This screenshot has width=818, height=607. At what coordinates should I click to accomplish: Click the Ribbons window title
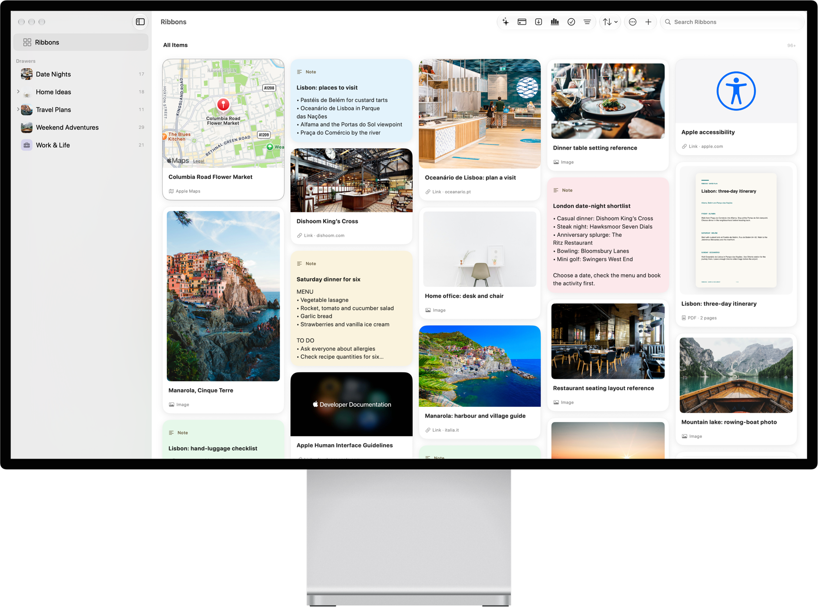(174, 22)
